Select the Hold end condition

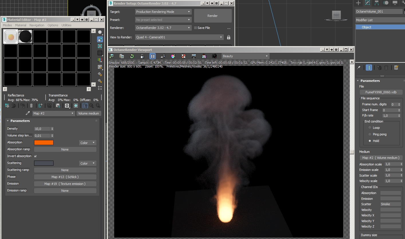370,141
